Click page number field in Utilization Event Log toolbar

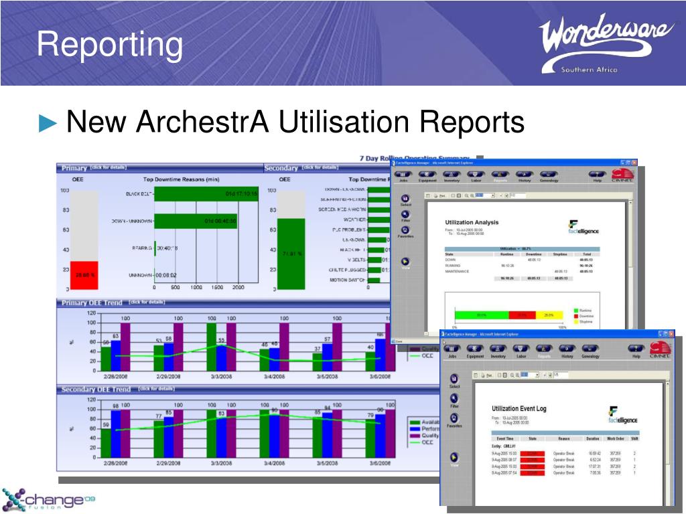coord(561,375)
